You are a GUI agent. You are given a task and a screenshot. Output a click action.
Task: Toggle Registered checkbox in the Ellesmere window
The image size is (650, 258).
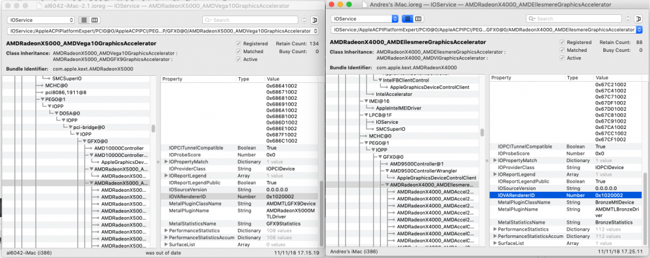coord(562,42)
